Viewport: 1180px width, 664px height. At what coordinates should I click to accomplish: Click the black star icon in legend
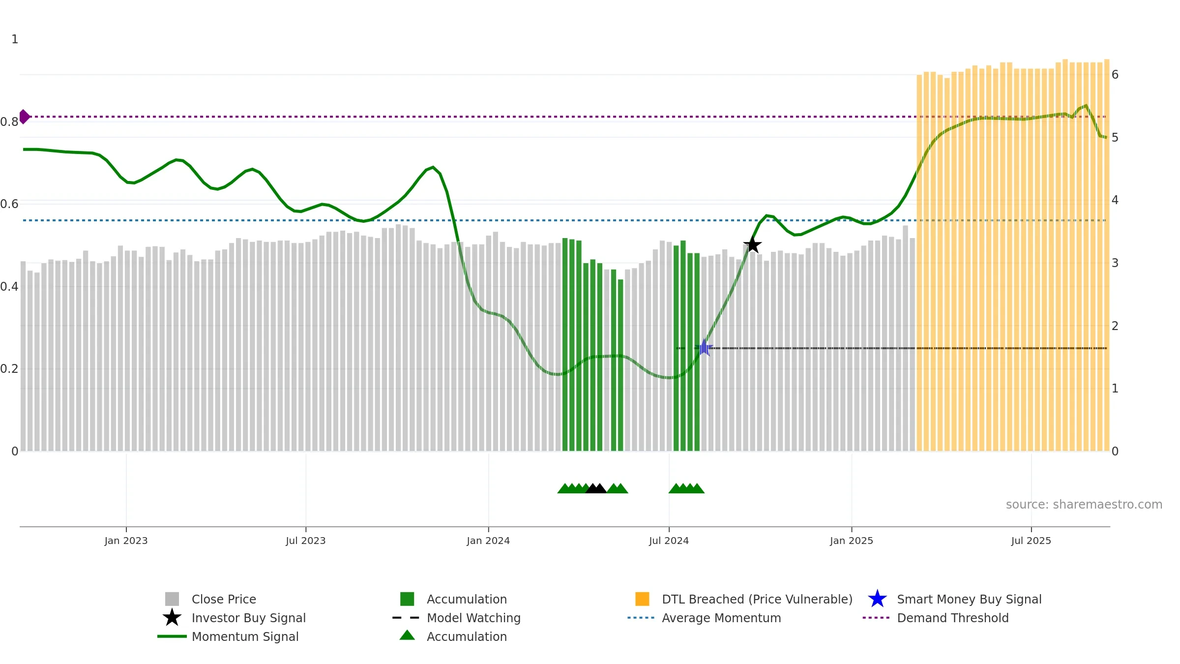click(172, 617)
